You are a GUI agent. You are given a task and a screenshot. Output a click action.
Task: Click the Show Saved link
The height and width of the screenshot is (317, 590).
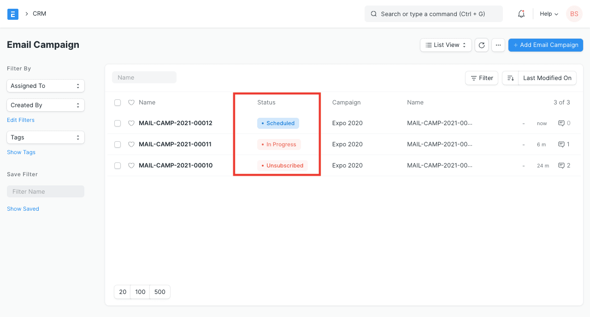tap(23, 209)
